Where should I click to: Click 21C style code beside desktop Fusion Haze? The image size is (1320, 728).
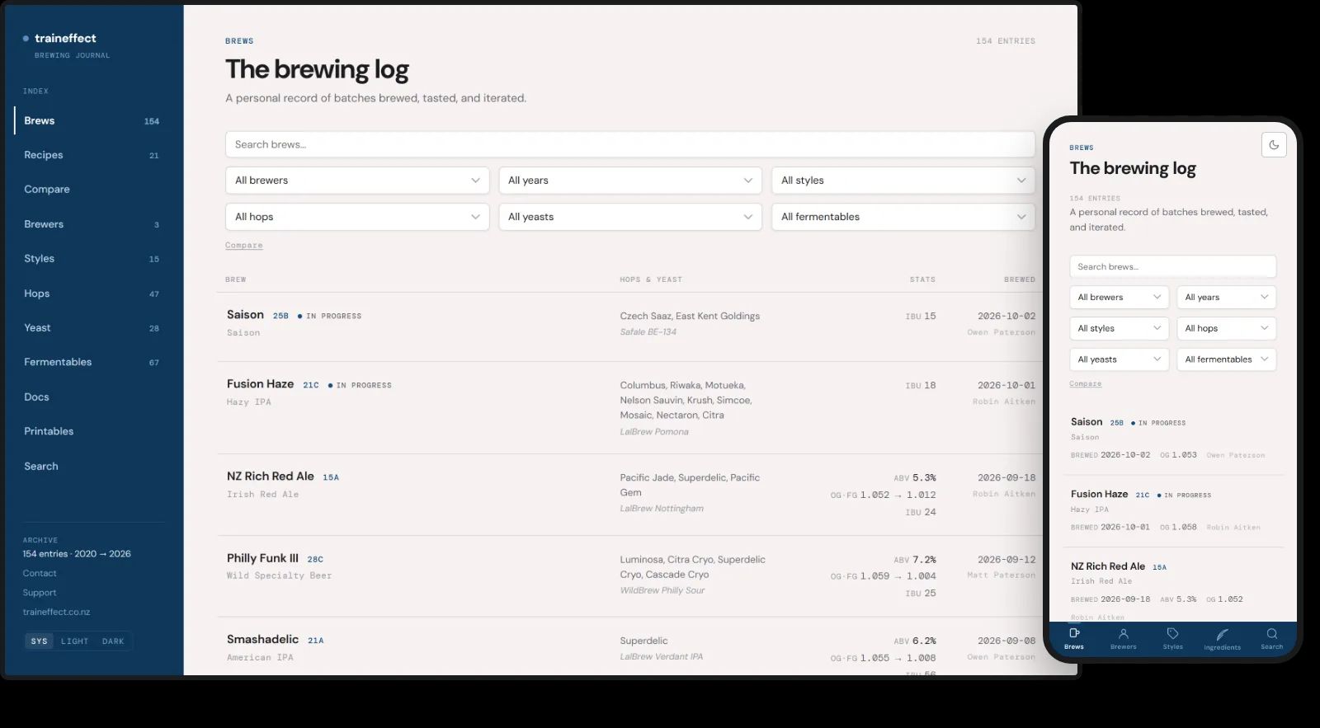coord(311,385)
